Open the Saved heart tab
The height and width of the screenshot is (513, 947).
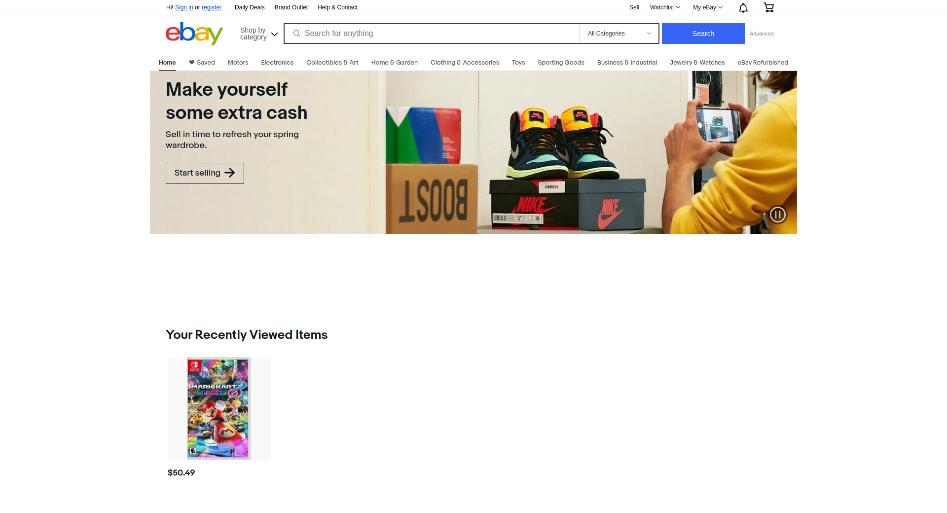pos(202,63)
